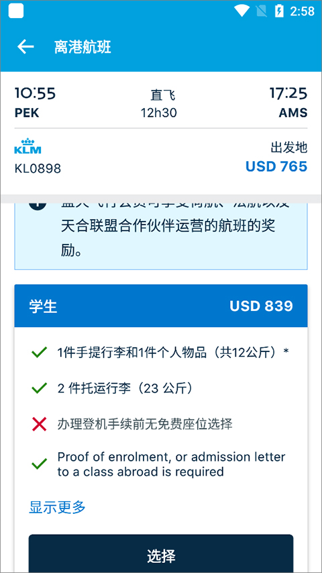
Task: Tap the 10:55 PEK departure time
Action: 35,103
